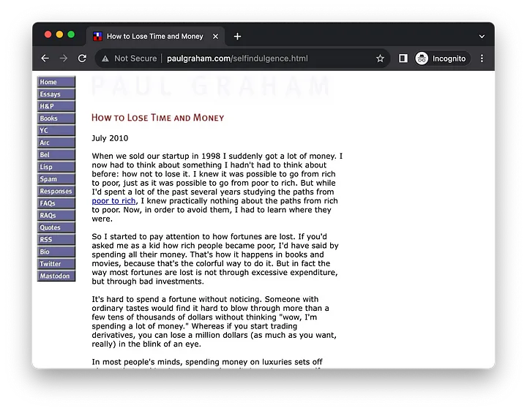This screenshot has width=527, height=411.
Task: Reload the page with the refresh icon
Action: (82, 59)
